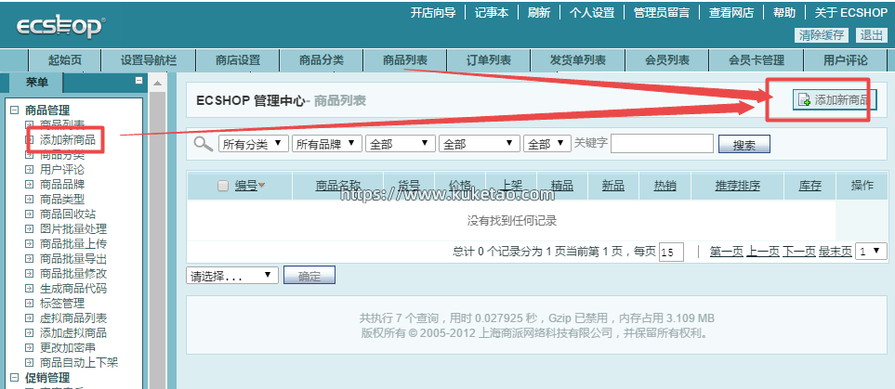Viewport: 895px width, 389px height.
Task: Click the per-page count field showing 15
Action: (x=671, y=252)
